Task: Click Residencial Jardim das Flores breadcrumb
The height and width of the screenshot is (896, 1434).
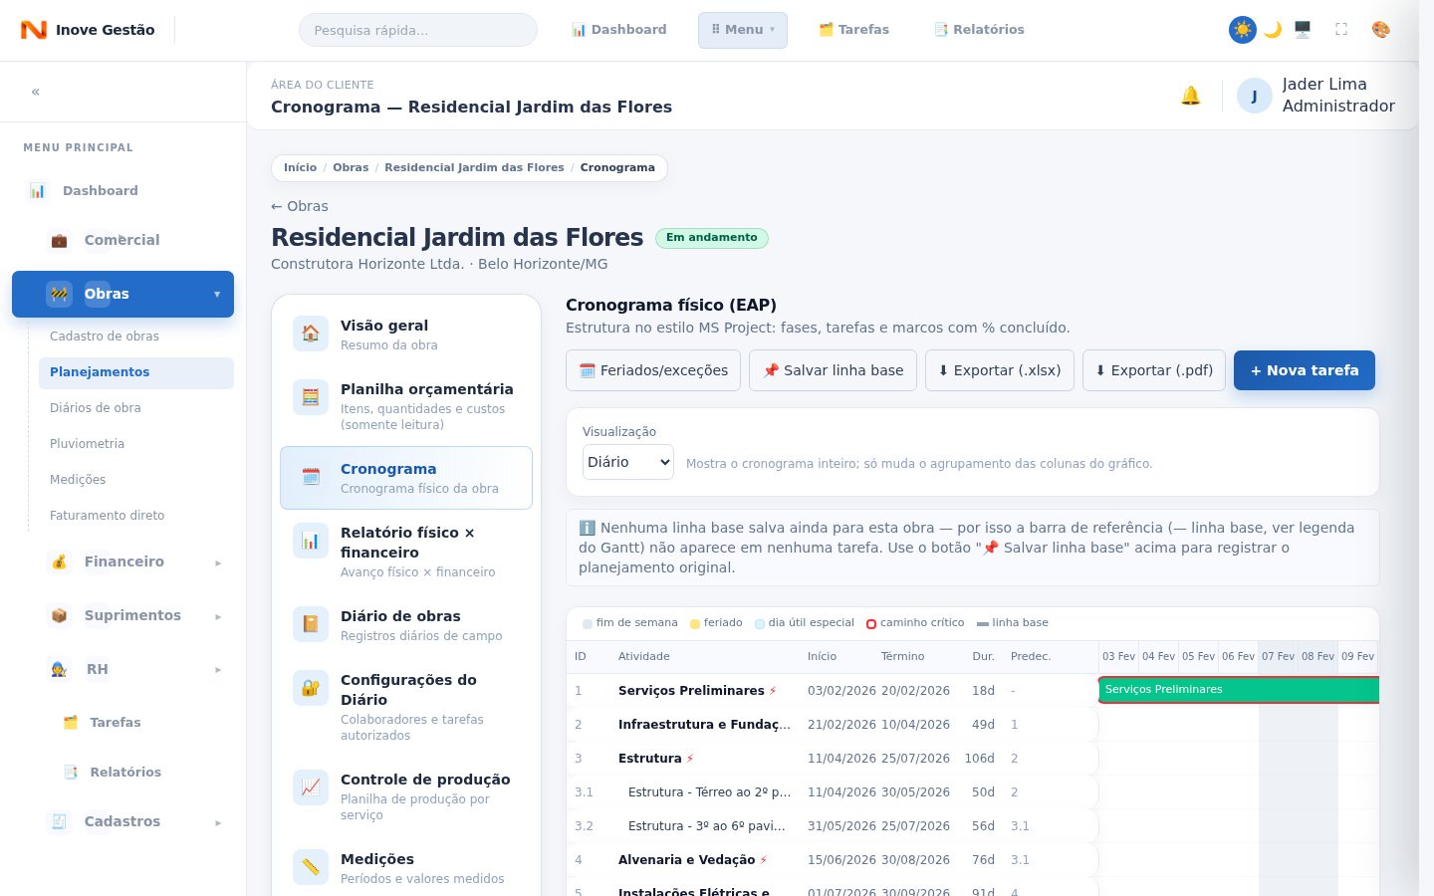Action: 474,167
